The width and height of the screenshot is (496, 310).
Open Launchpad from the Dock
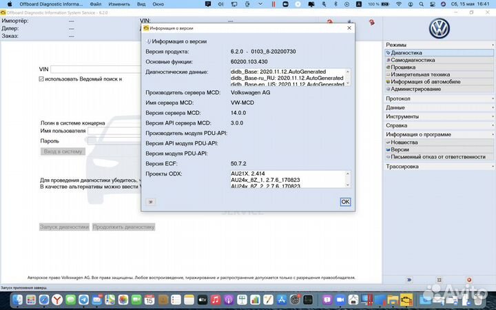coord(31,299)
